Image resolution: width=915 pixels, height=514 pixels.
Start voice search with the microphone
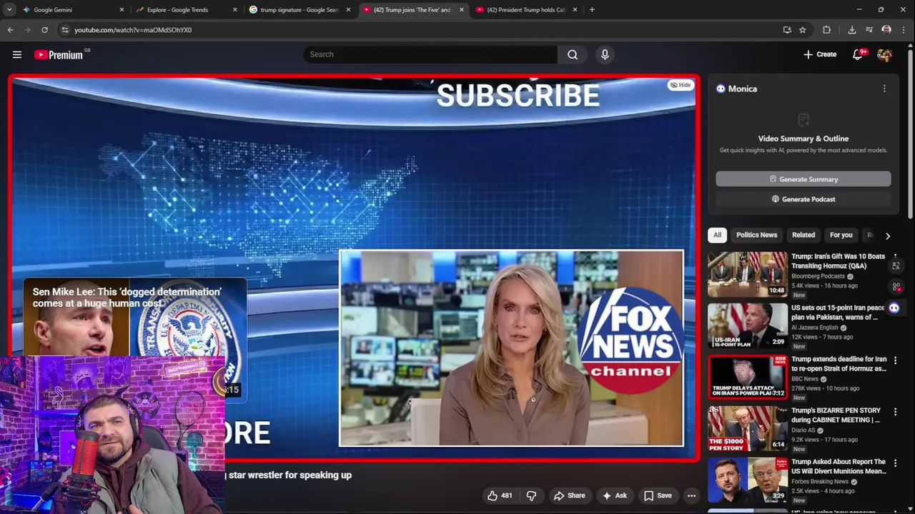point(605,54)
